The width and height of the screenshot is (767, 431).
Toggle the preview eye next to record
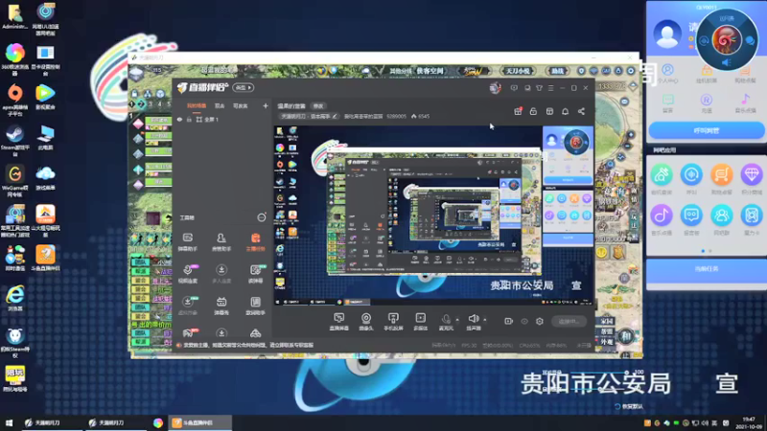click(x=524, y=321)
